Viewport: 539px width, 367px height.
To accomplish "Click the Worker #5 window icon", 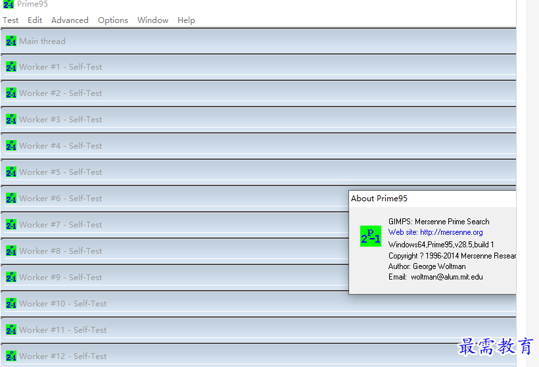I will [x=11, y=172].
